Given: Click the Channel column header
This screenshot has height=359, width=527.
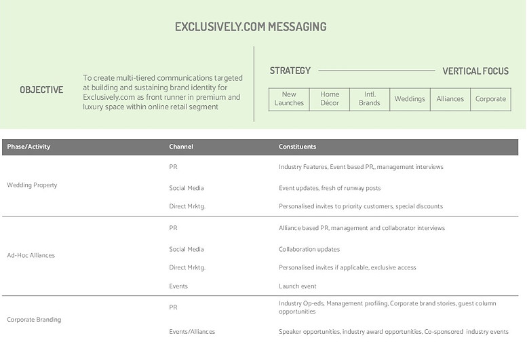Looking at the screenshot, I should coord(181,147).
